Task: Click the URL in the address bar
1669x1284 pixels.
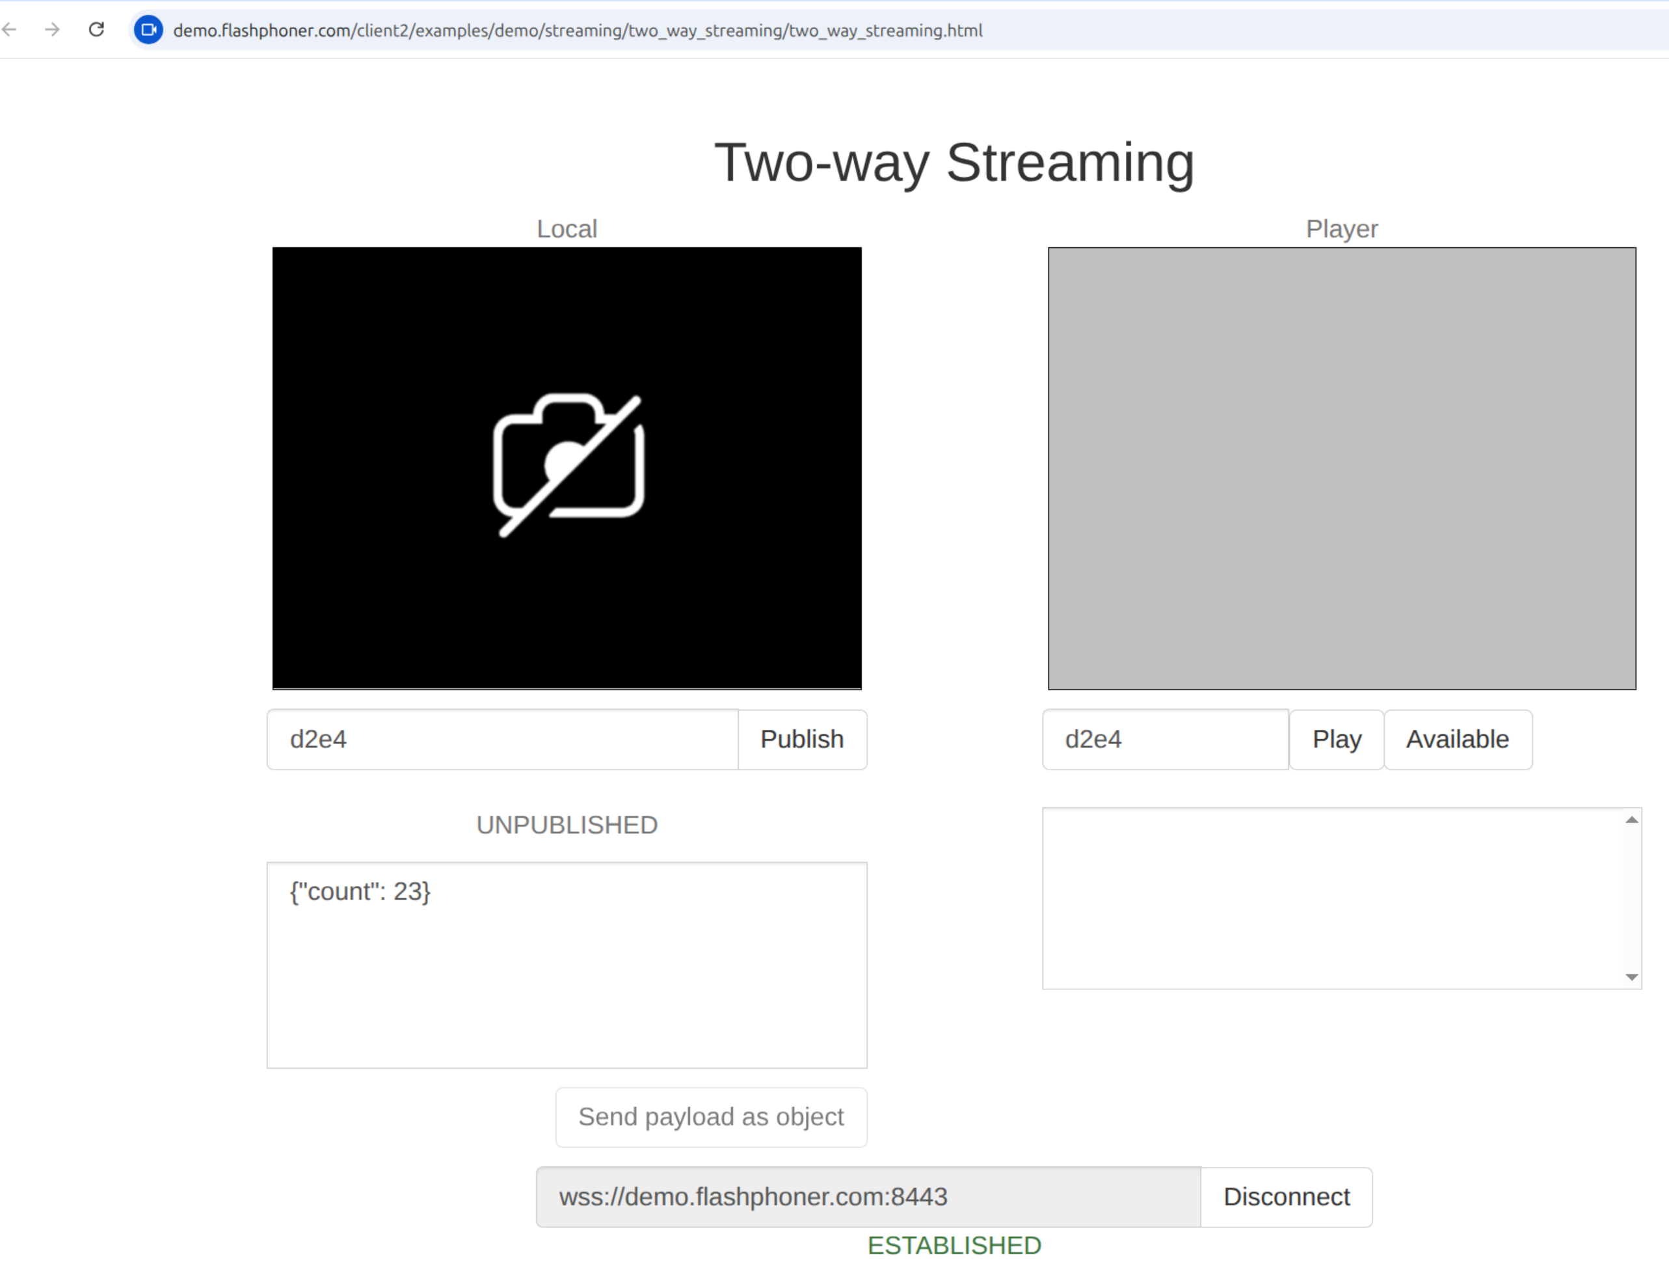Action: tap(578, 31)
